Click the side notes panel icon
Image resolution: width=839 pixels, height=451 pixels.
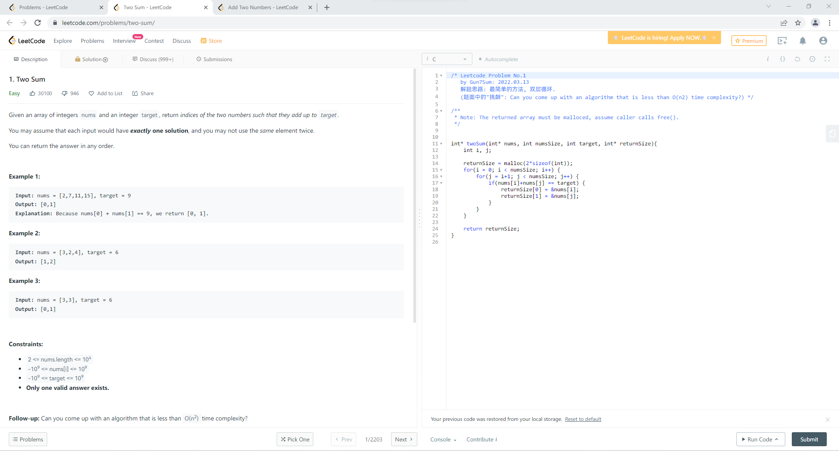tap(832, 134)
